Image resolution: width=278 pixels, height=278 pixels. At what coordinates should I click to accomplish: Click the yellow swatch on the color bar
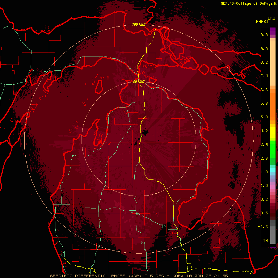tap(273, 132)
